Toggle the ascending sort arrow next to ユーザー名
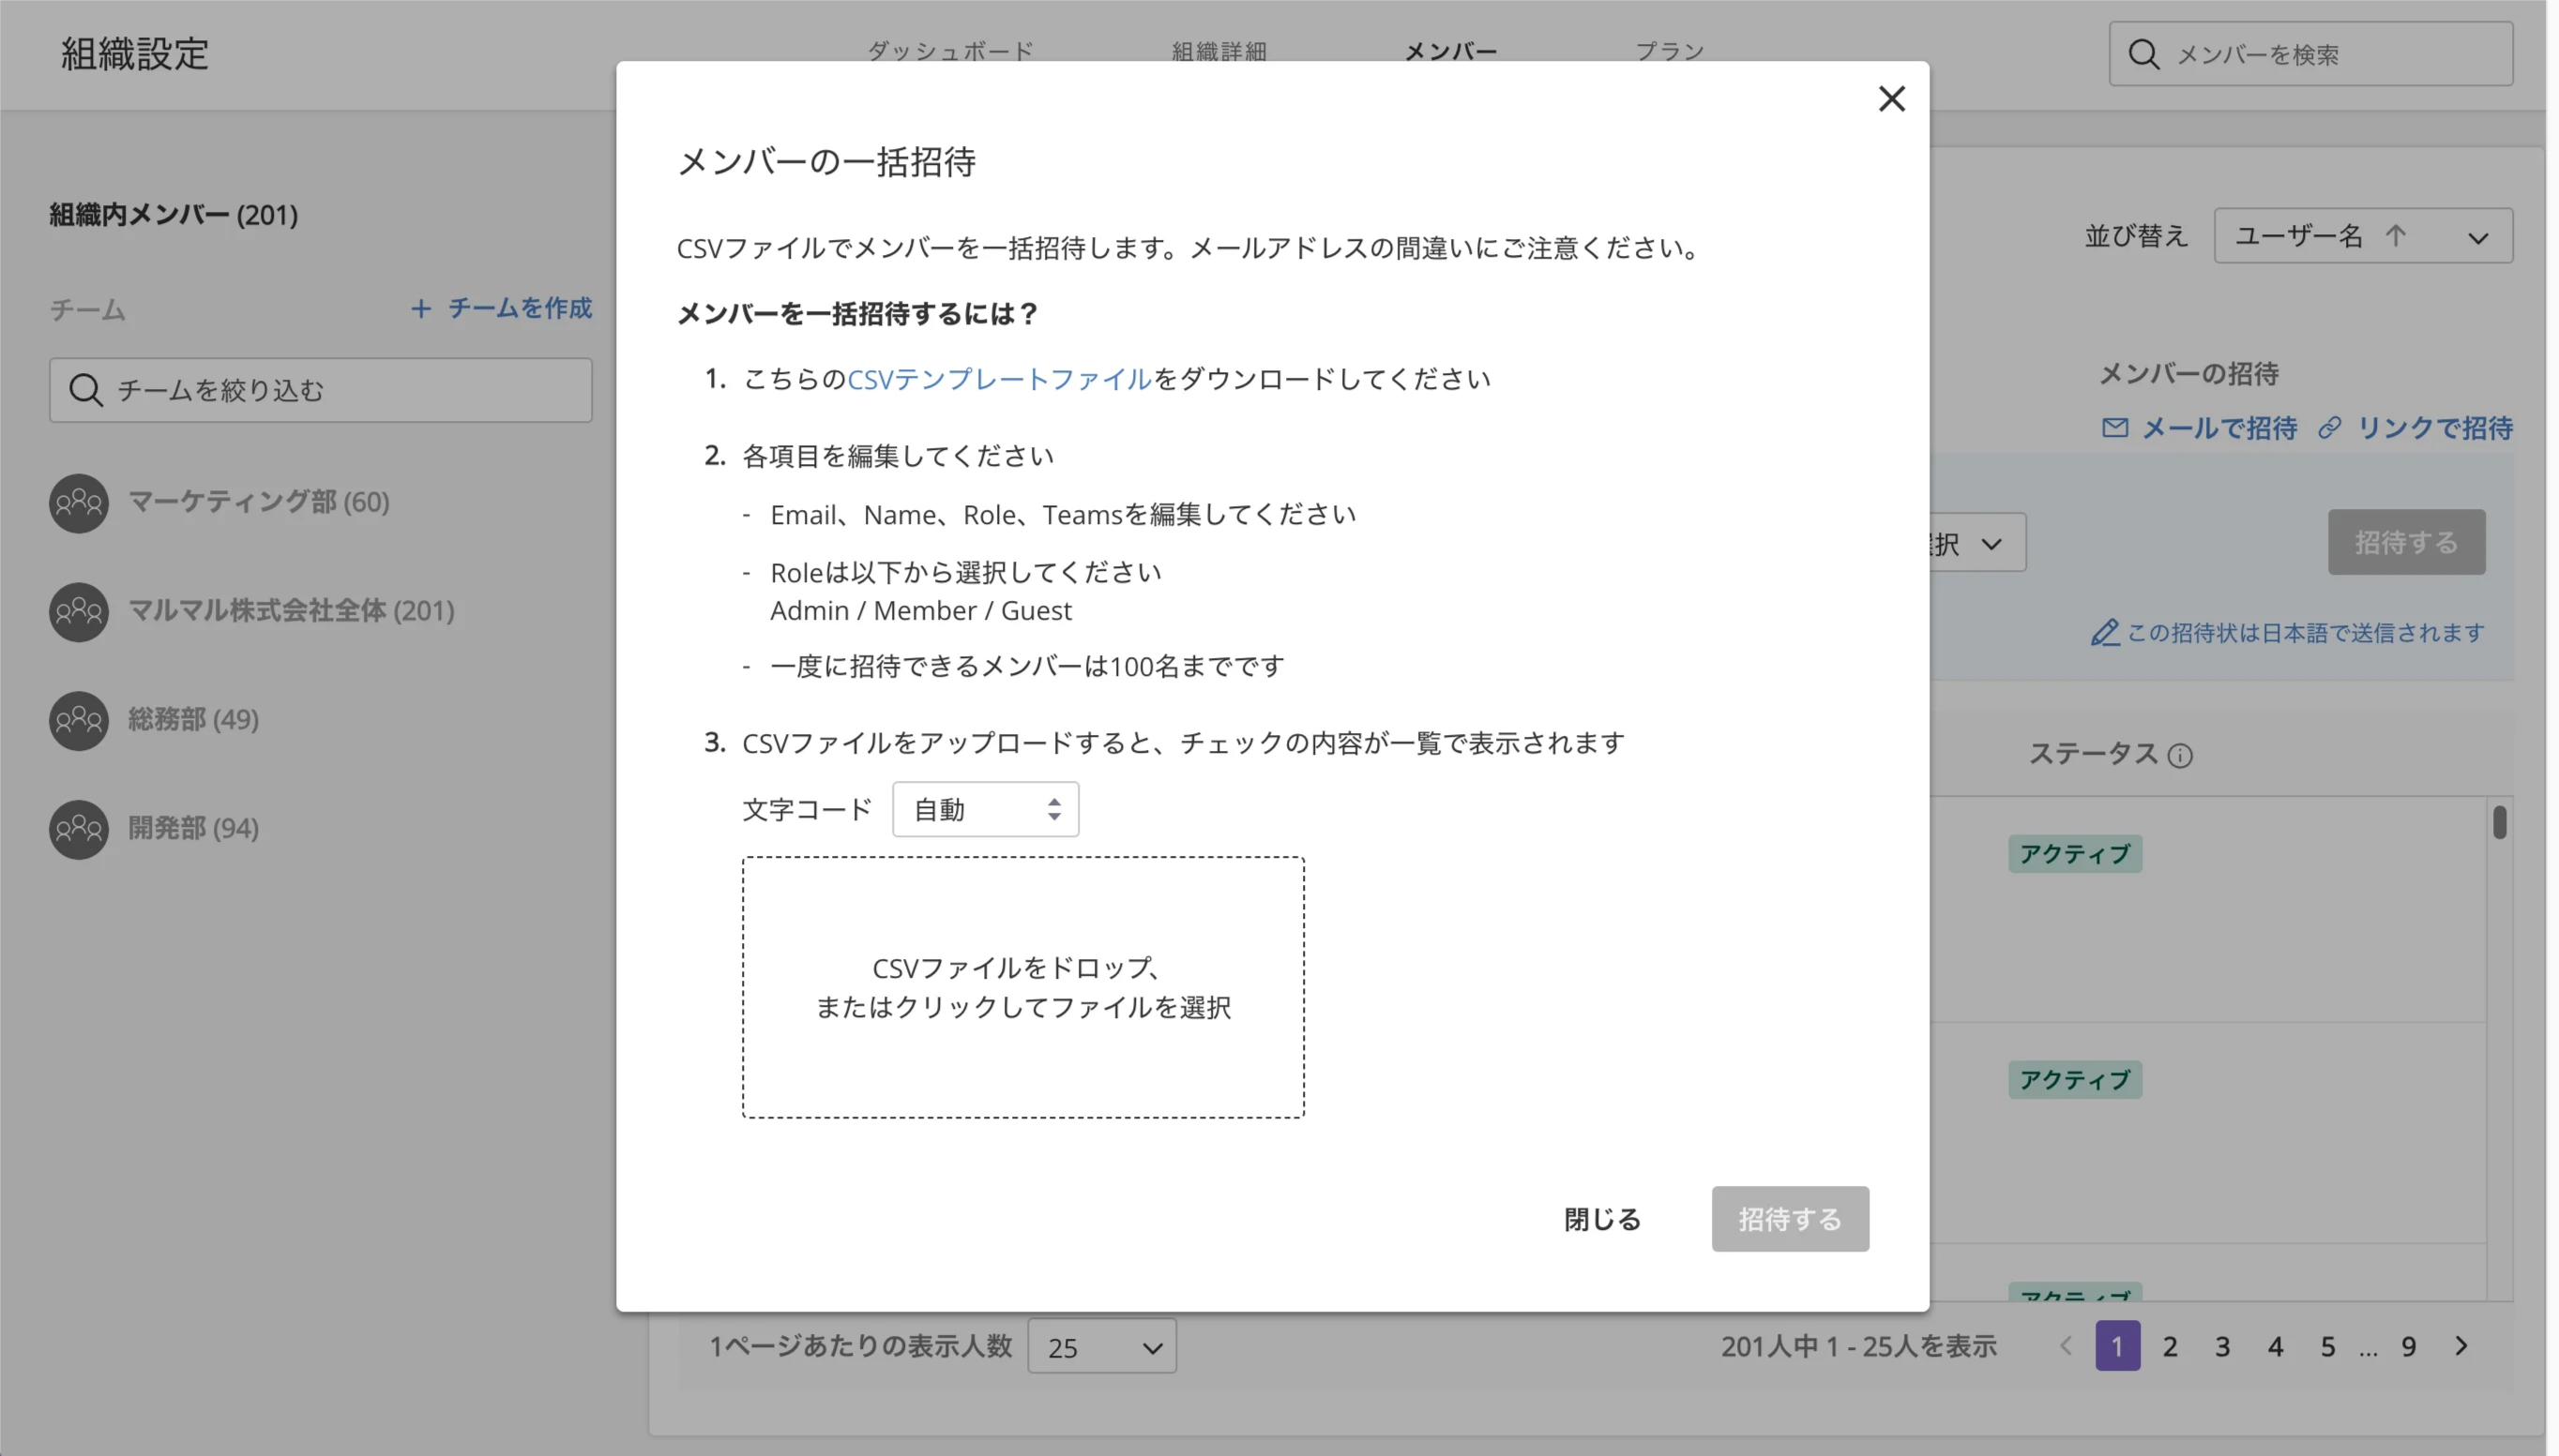2559x1456 pixels. click(2395, 236)
